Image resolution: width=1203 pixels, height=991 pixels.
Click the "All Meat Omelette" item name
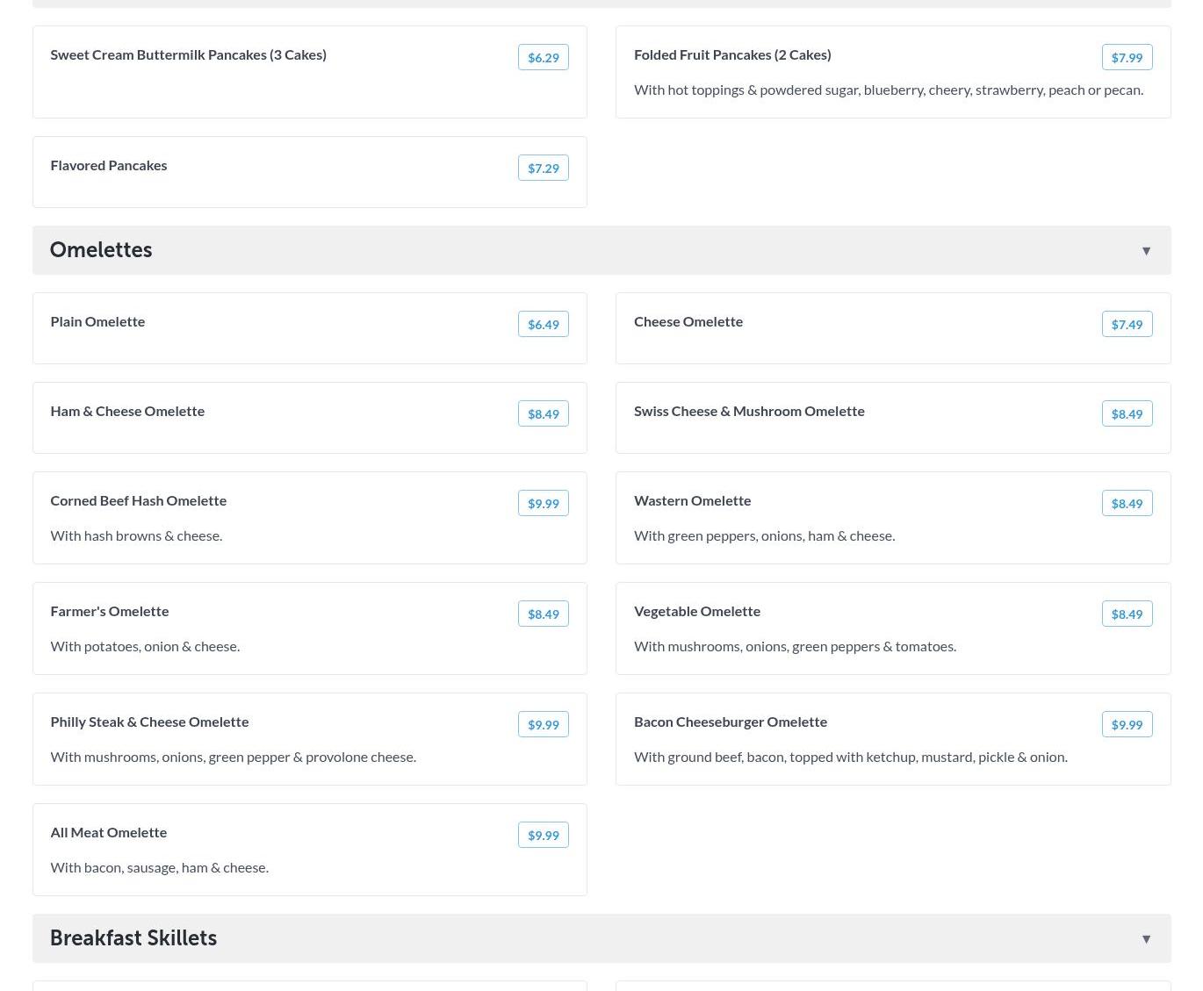pos(108,832)
